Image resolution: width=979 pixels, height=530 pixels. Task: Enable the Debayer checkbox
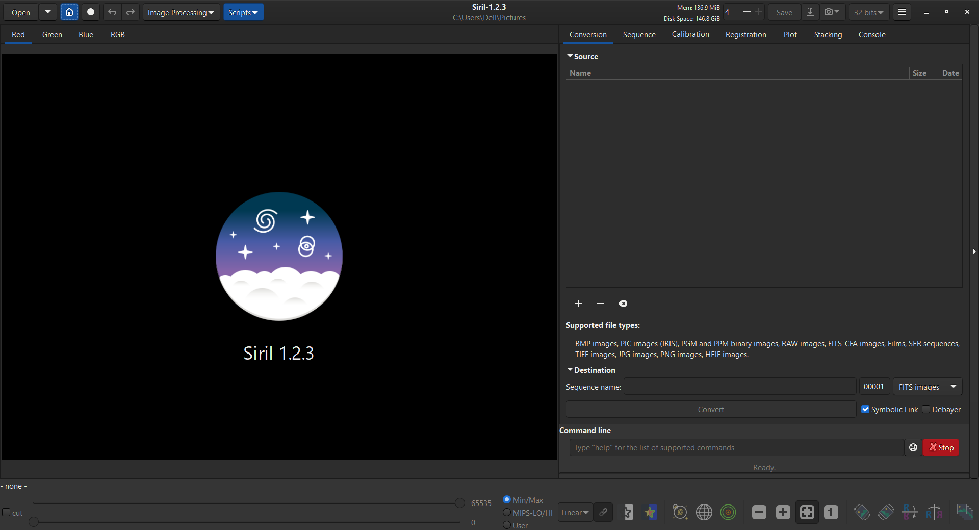click(x=926, y=409)
